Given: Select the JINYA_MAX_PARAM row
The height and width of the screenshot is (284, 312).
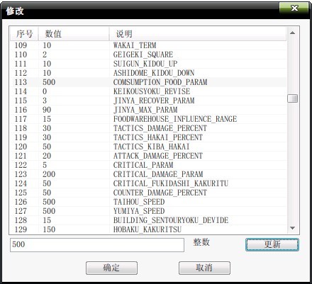Looking at the screenshot, I should (x=148, y=110).
